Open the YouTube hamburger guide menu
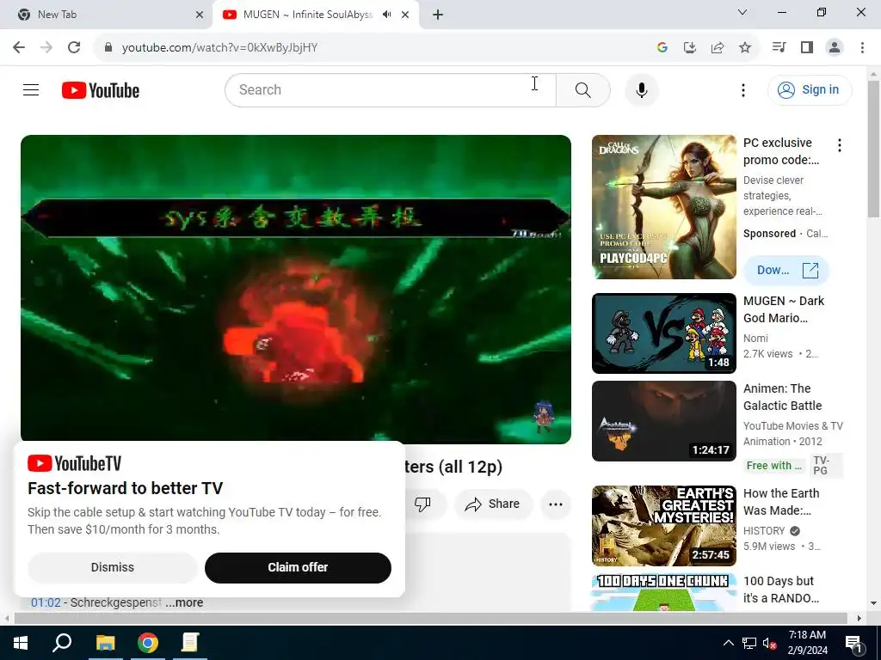The width and height of the screenshot is (881, 660). pyautogui.click(x=31, y=89)
